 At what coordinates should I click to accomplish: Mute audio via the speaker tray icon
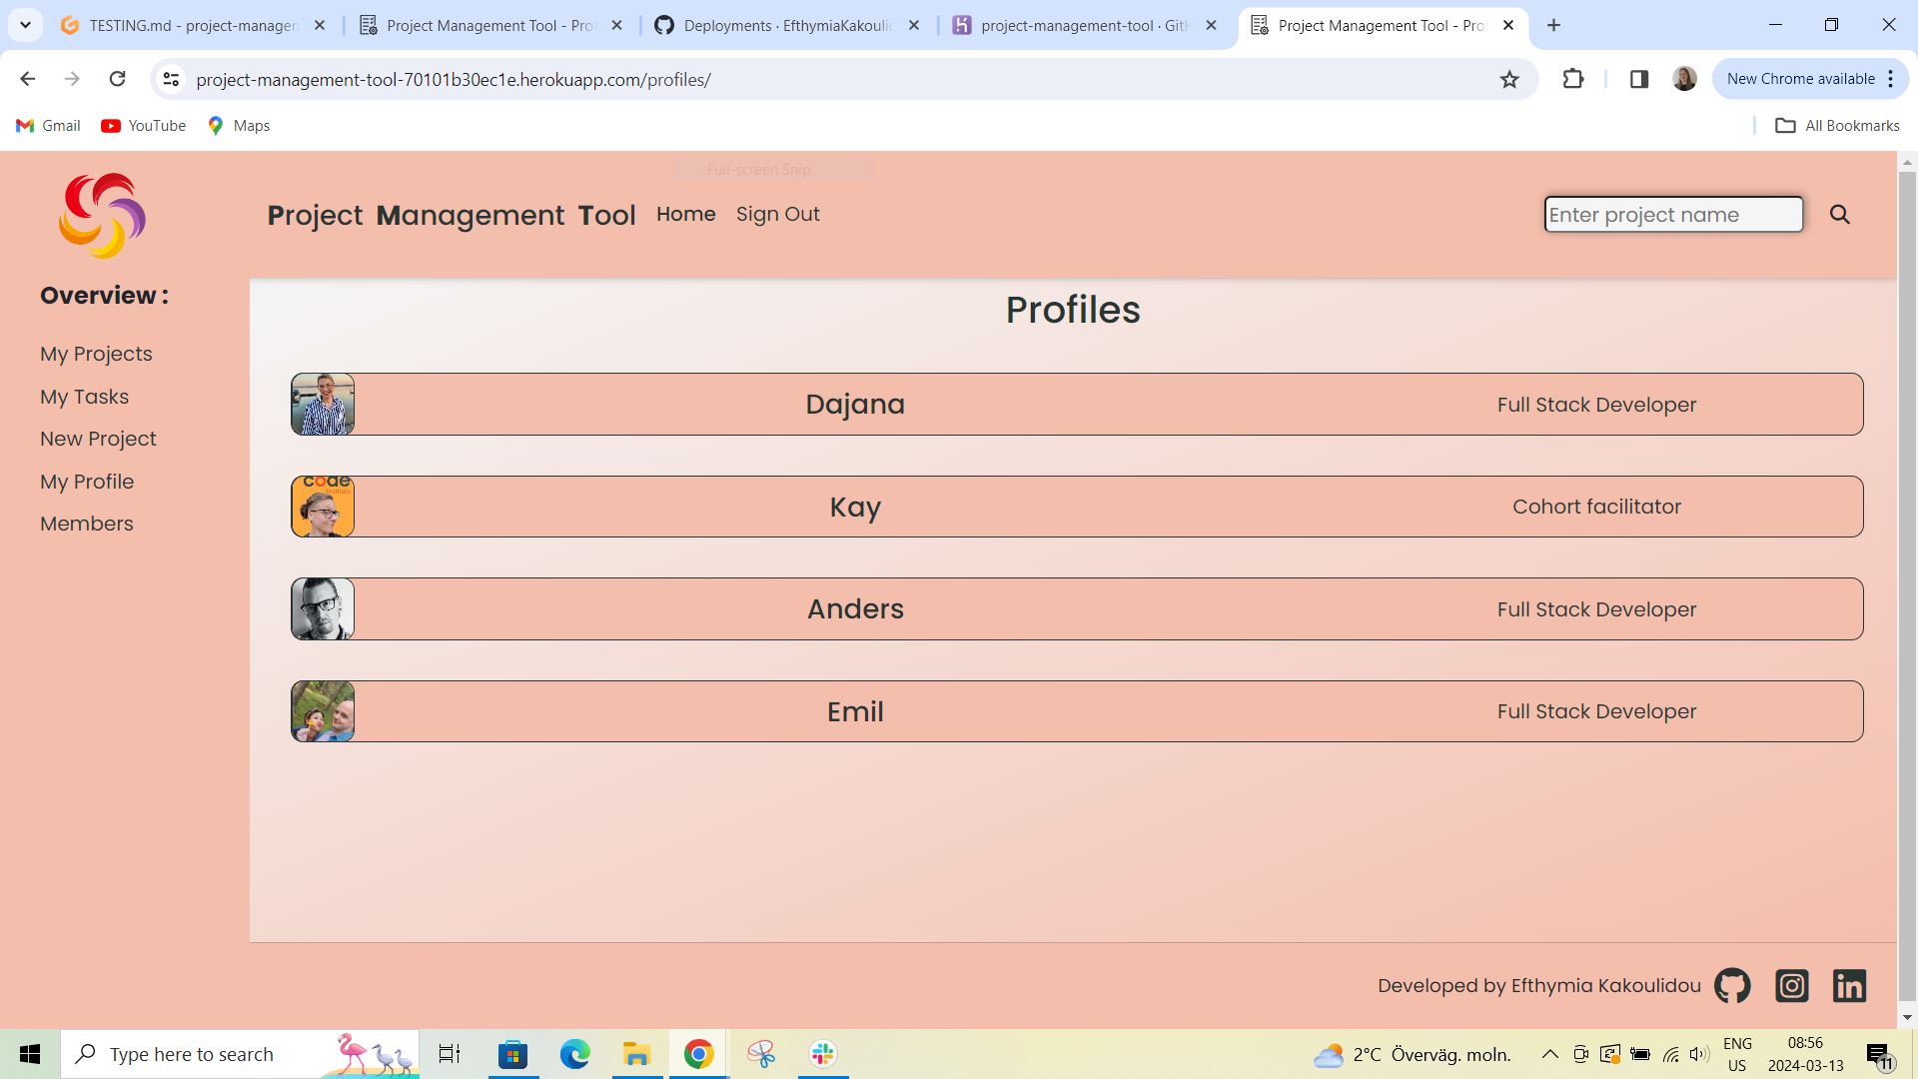(1698, 1053)
